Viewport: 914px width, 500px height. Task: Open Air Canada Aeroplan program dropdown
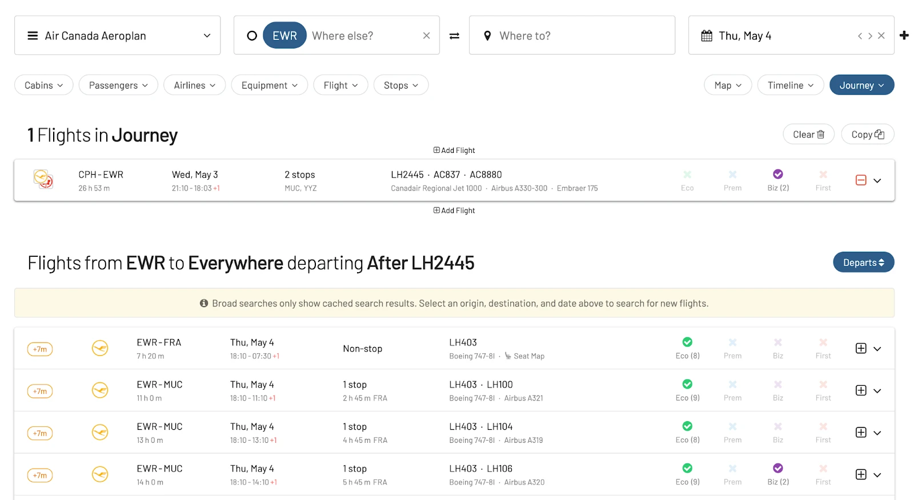(117, 35)
